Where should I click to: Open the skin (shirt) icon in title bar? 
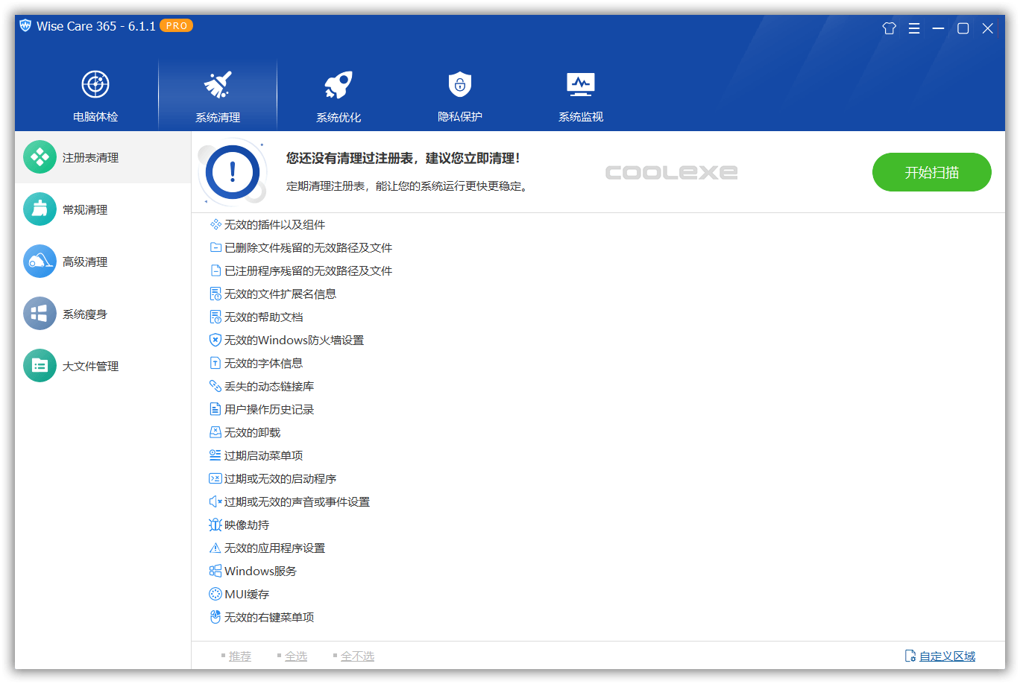889,28
